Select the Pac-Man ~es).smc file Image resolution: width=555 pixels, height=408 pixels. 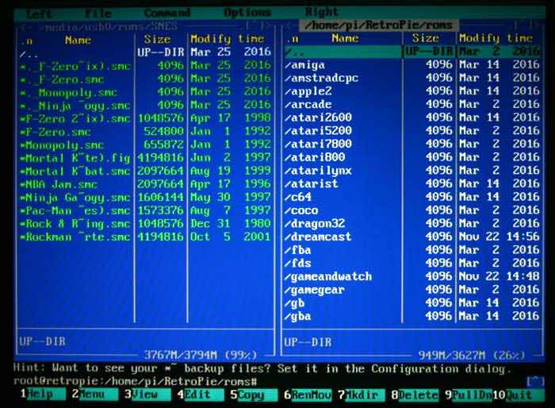pos(145,210)
